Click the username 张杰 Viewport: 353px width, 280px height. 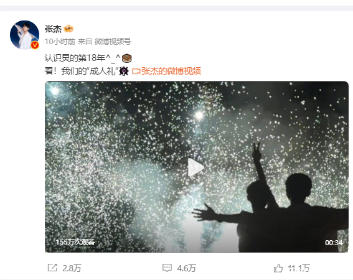tap(53, 29)
